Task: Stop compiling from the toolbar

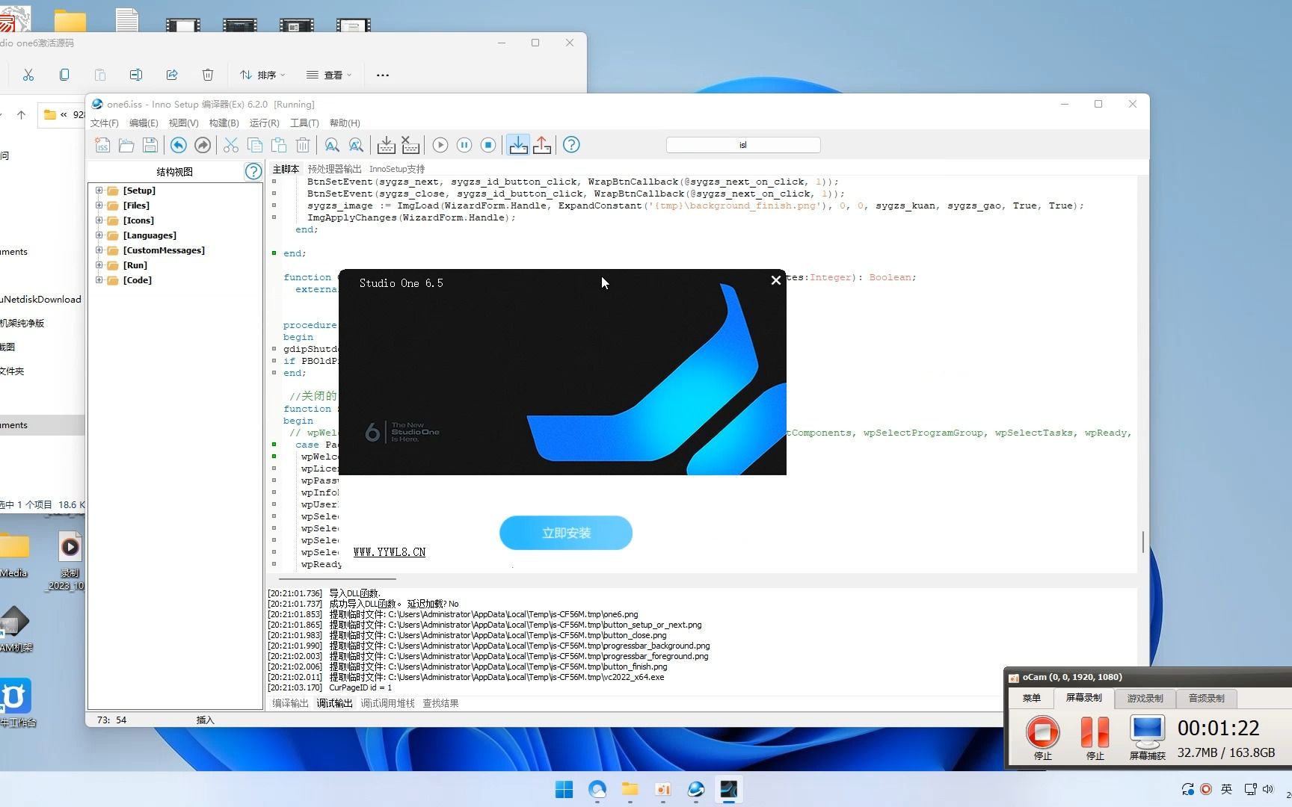Action: click(410, 145)
